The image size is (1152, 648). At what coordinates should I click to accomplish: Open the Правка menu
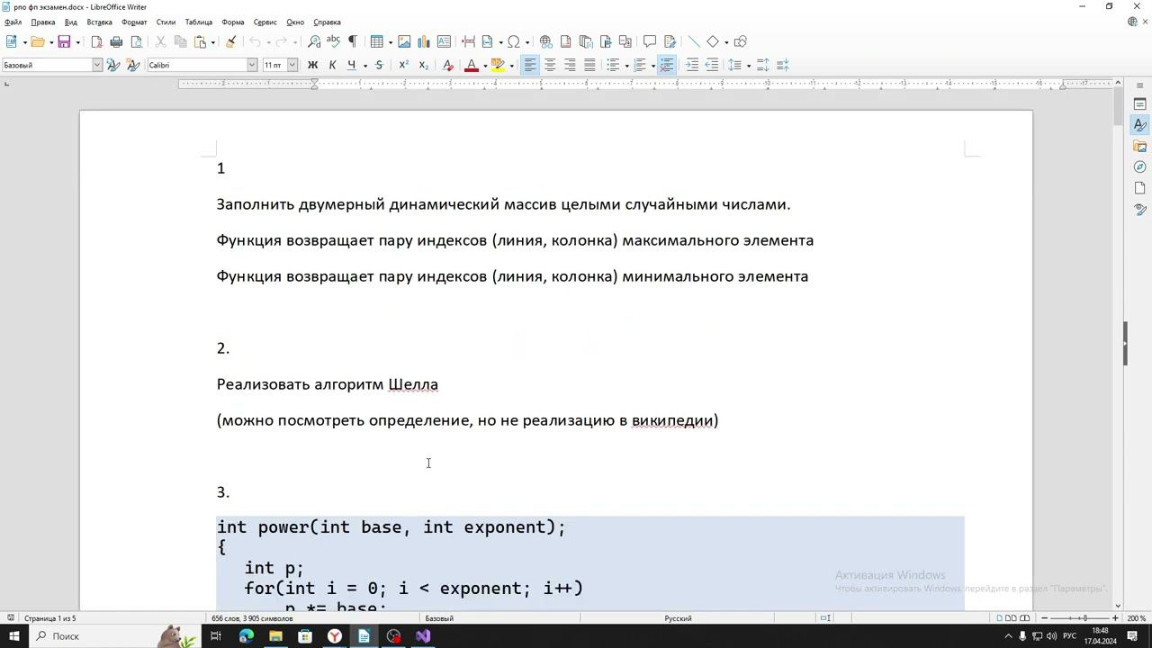[x=43, y=22]
